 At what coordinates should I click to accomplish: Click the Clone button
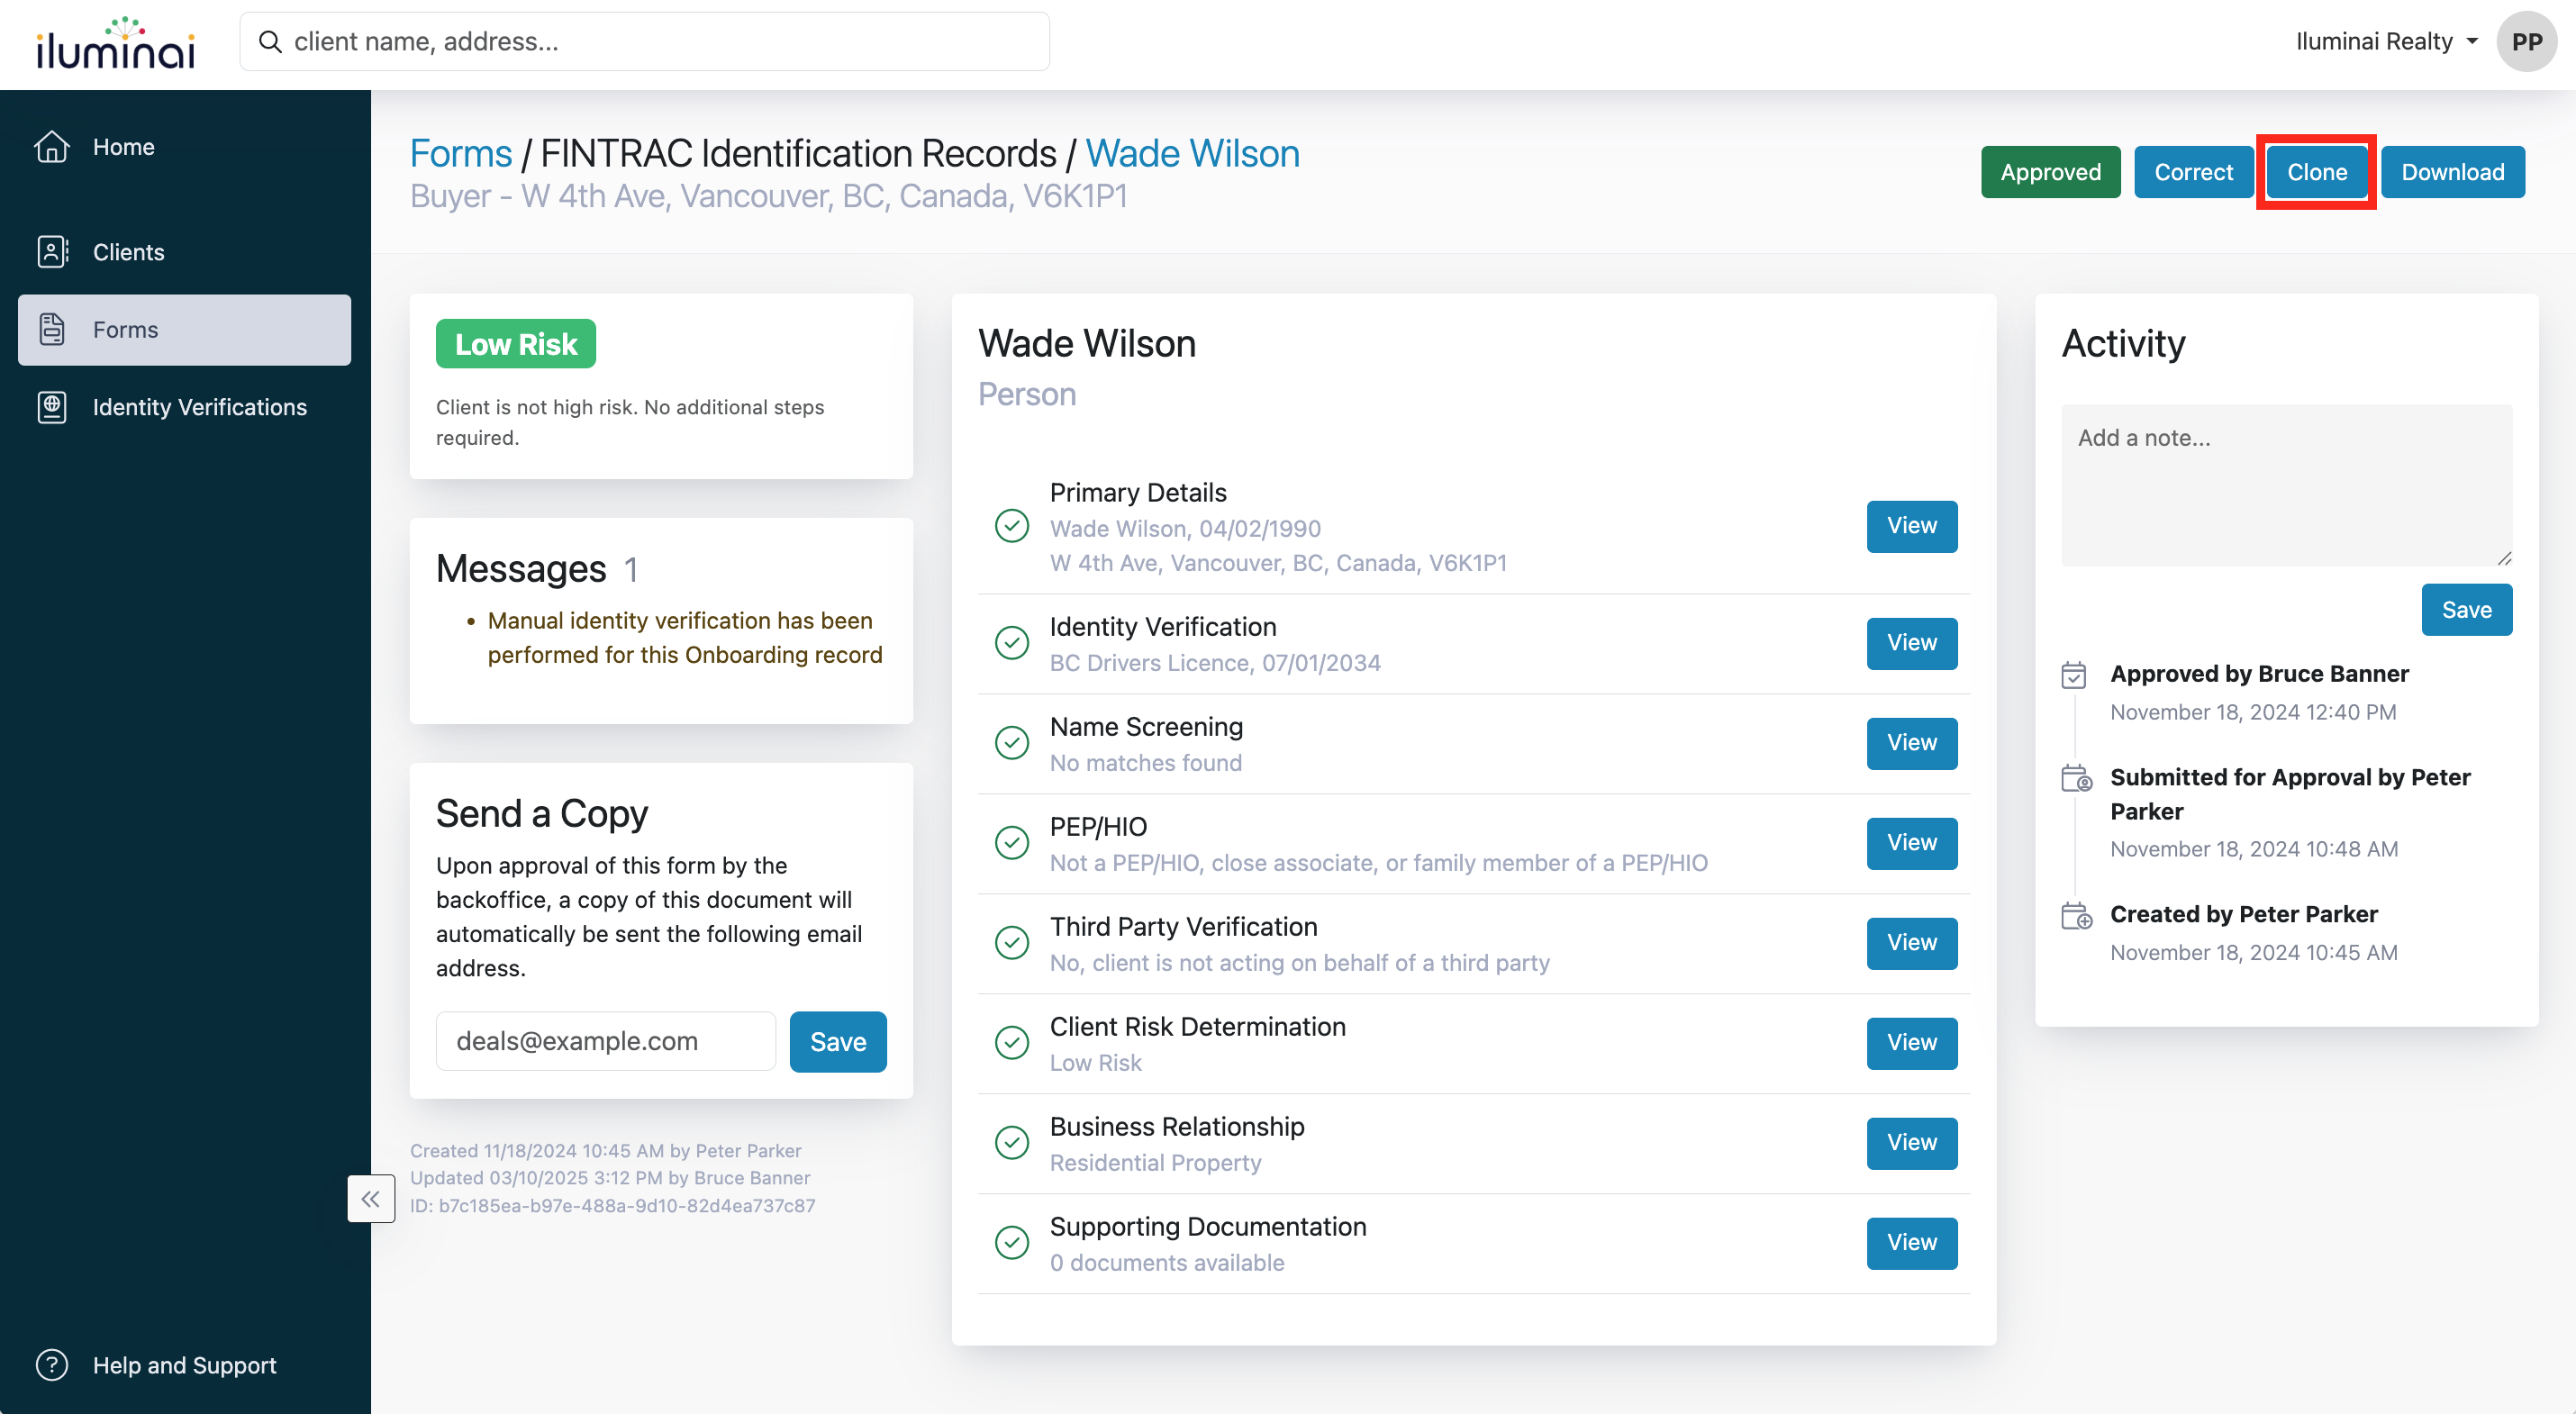pyautogui.click(x=2316, y=172)
